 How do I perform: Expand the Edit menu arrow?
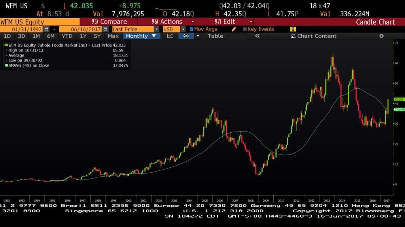[x=251, y=22]
